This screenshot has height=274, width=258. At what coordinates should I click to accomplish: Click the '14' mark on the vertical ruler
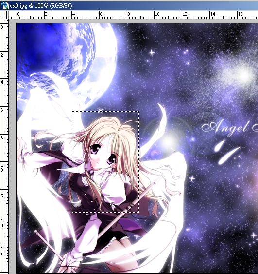pyautogui.click(x=2, y=223)
